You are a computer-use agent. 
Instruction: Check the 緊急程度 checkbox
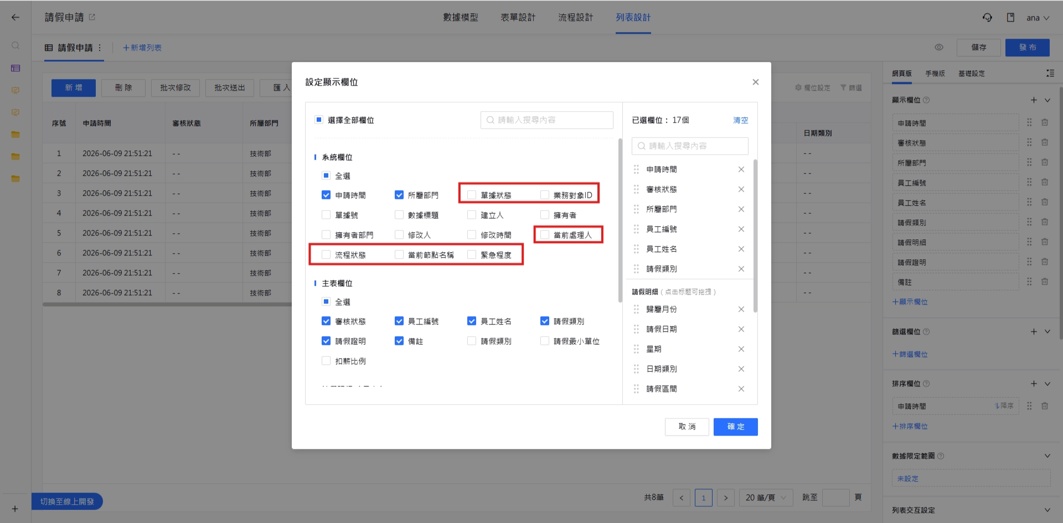[x=472, y=255]
